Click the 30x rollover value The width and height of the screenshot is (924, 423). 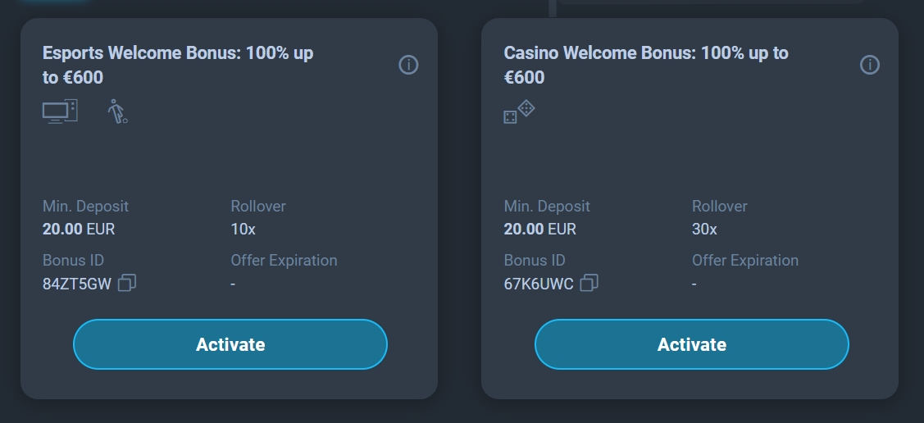[x=704, y=229]
